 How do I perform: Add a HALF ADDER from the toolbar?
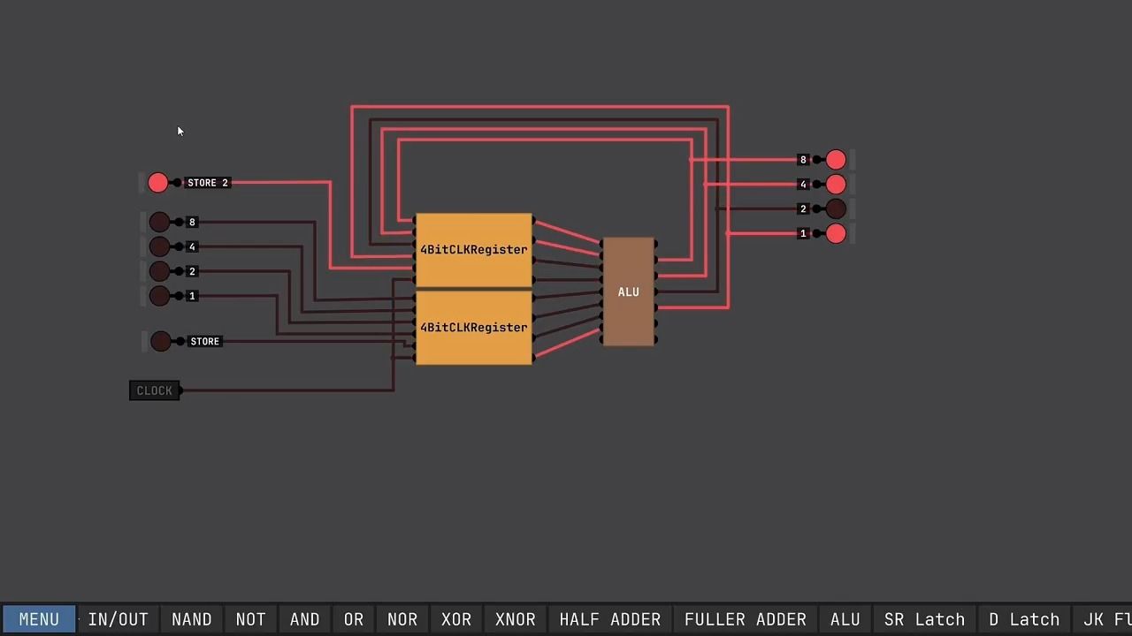click(609, 619)
